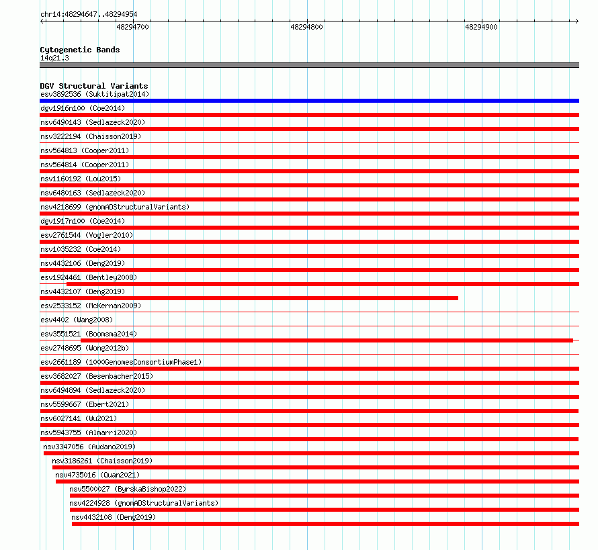Click the chr14:48294647..48294954 region label
598x550 pixels.
[x=89, y=14]
